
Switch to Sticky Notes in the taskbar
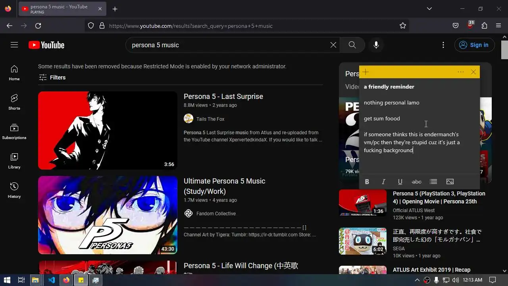tap(81, 280)
